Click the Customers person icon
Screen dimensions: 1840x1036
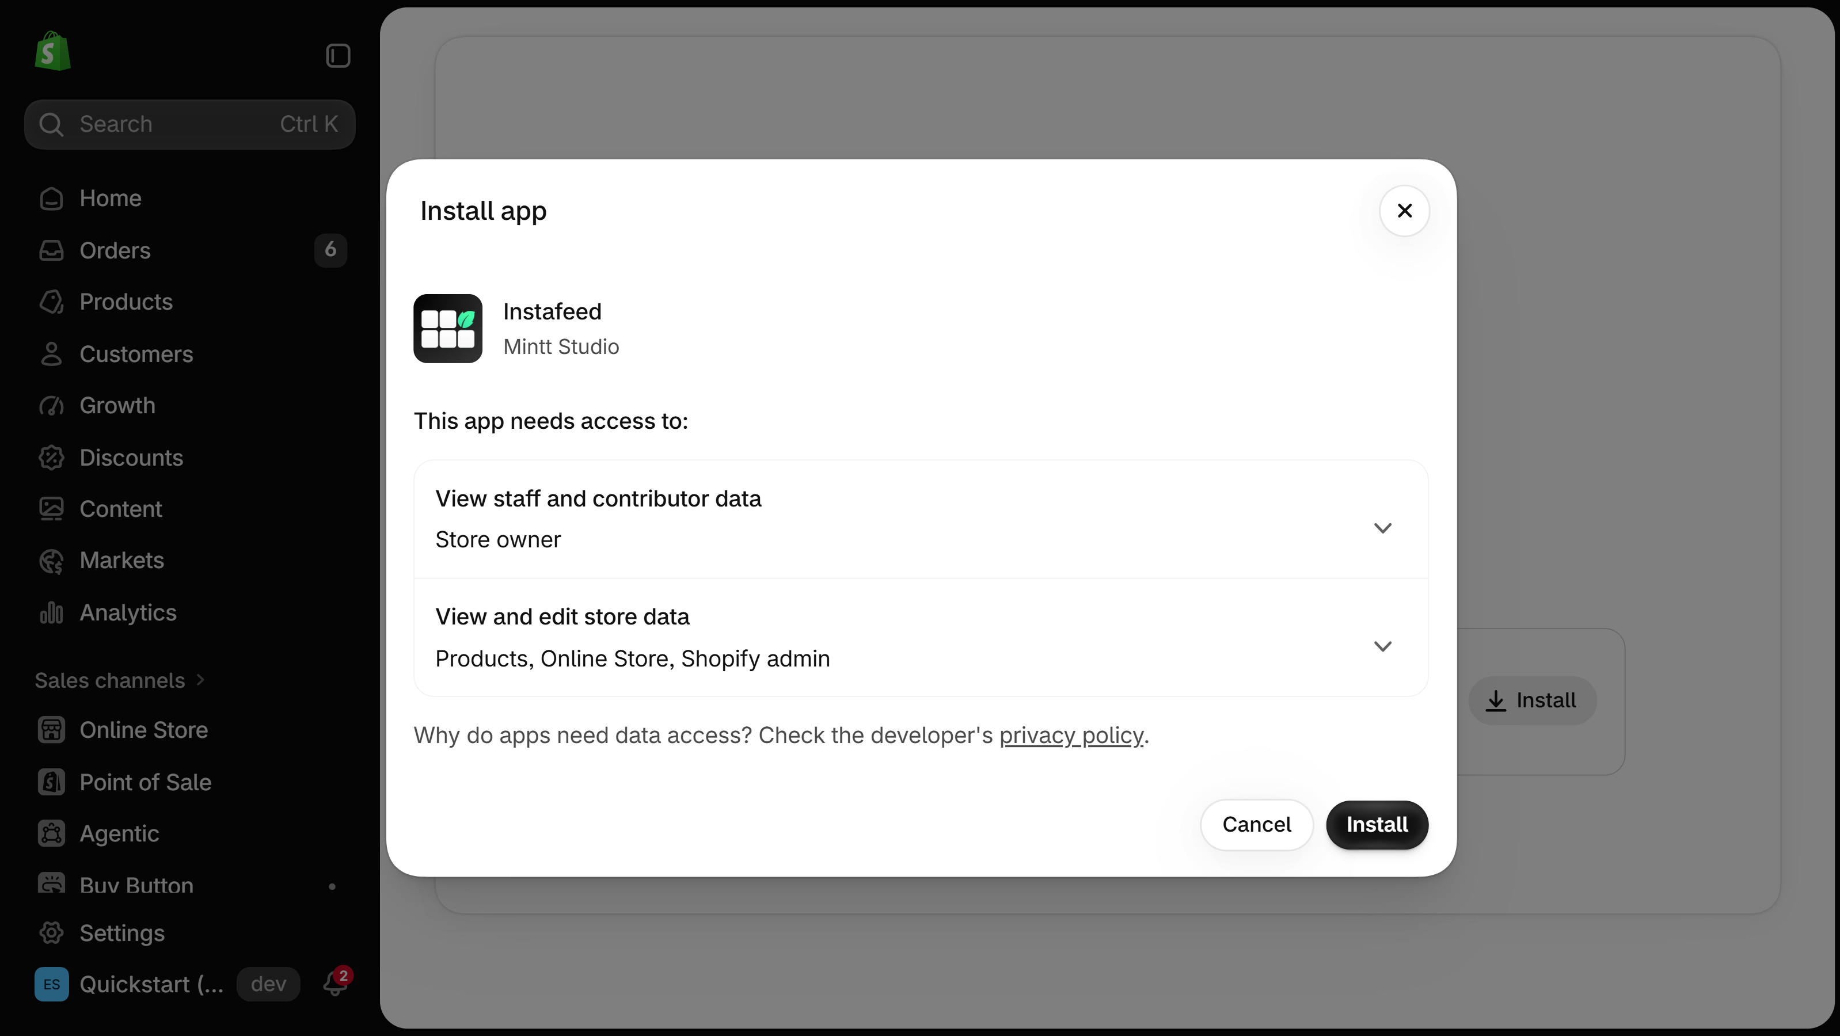tap(51, 354)
